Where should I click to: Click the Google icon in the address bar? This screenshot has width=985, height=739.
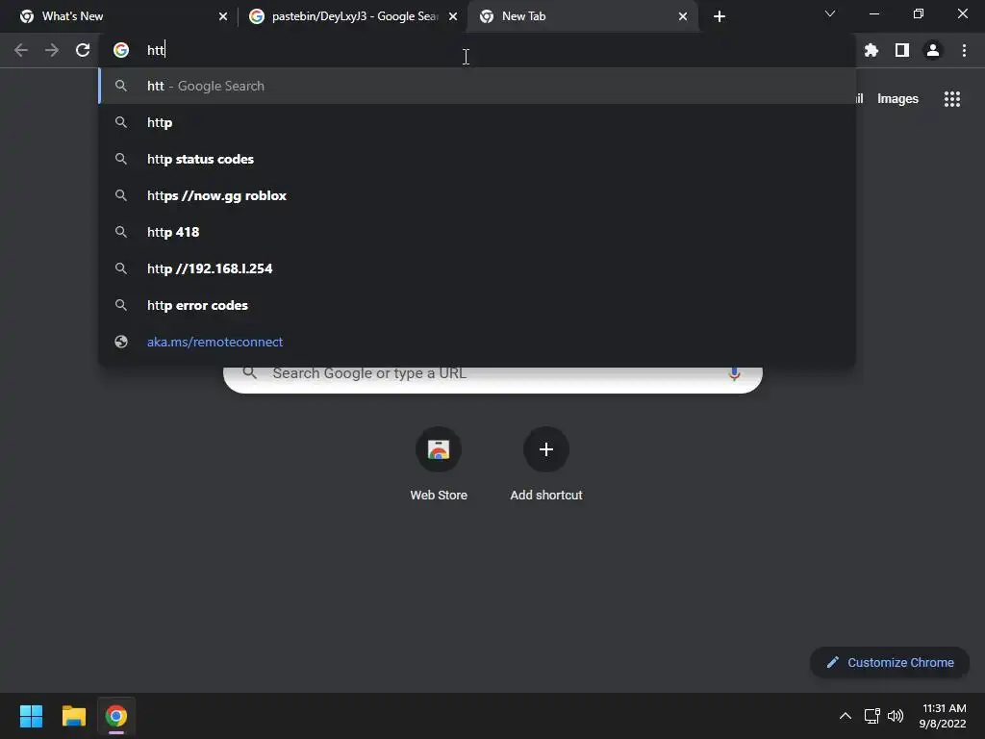click(x=121, y=50)
